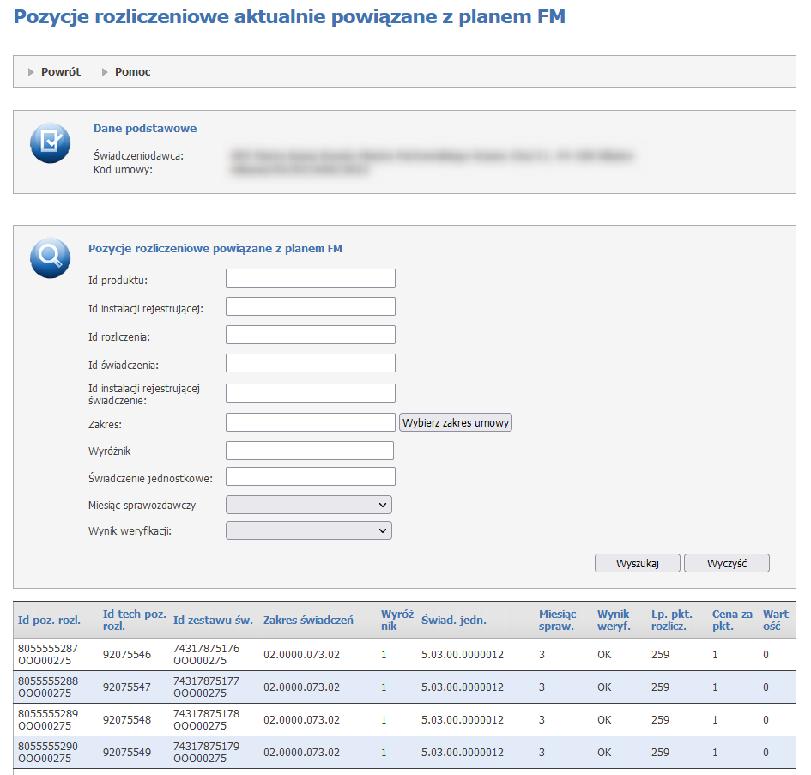Click the Id poz. rozl. column header
The image size is (811, 775).
click(x=49, y=620)
